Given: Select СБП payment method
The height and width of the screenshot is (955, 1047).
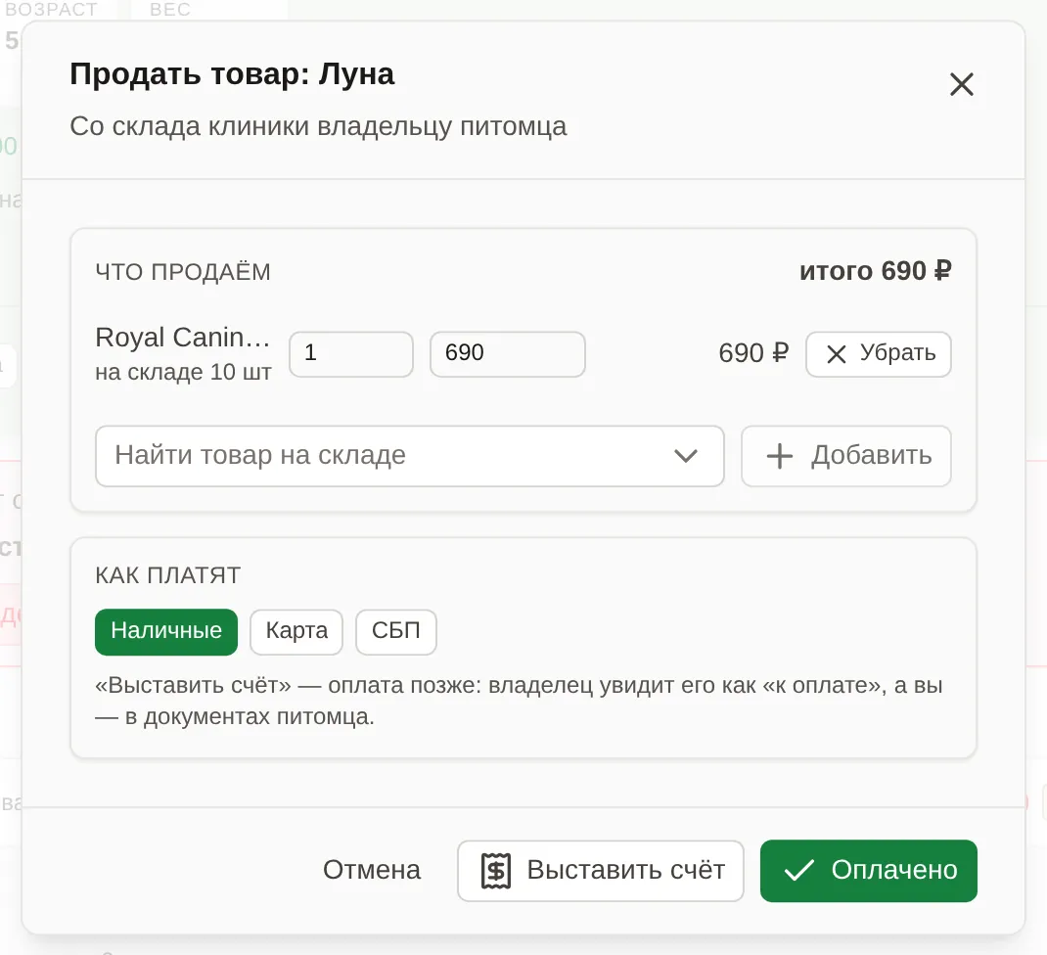Looking at the screenshot, I should (x=396, y=632).
